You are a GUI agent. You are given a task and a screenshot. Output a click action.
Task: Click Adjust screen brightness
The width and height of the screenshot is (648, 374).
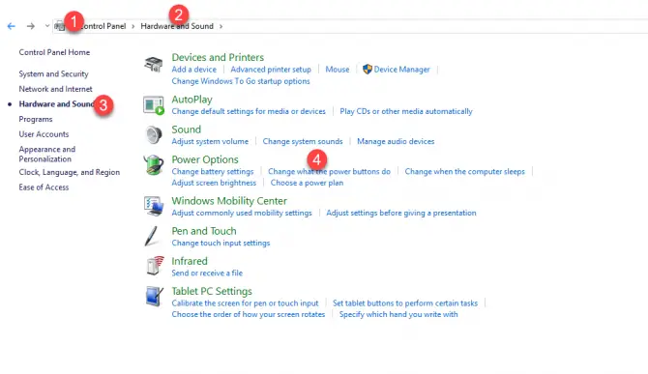(214, 183)
